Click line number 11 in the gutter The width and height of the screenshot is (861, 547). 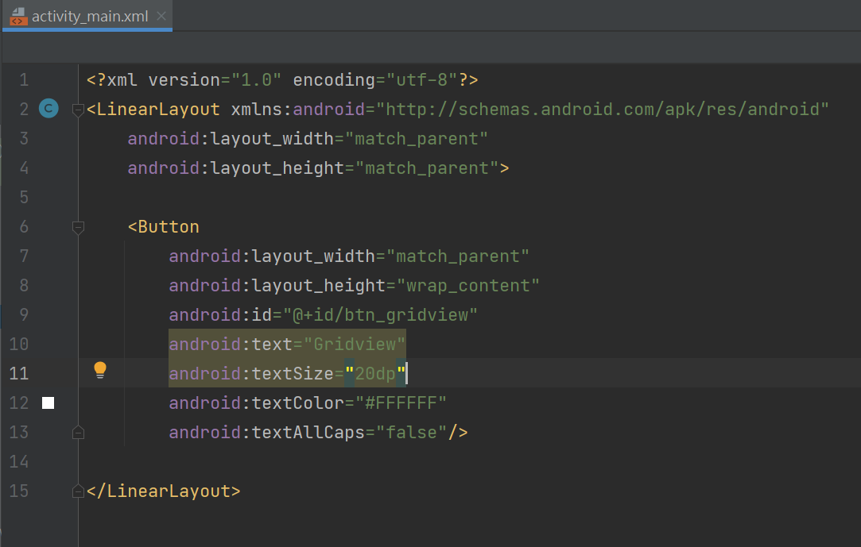(x=18, y=374)
